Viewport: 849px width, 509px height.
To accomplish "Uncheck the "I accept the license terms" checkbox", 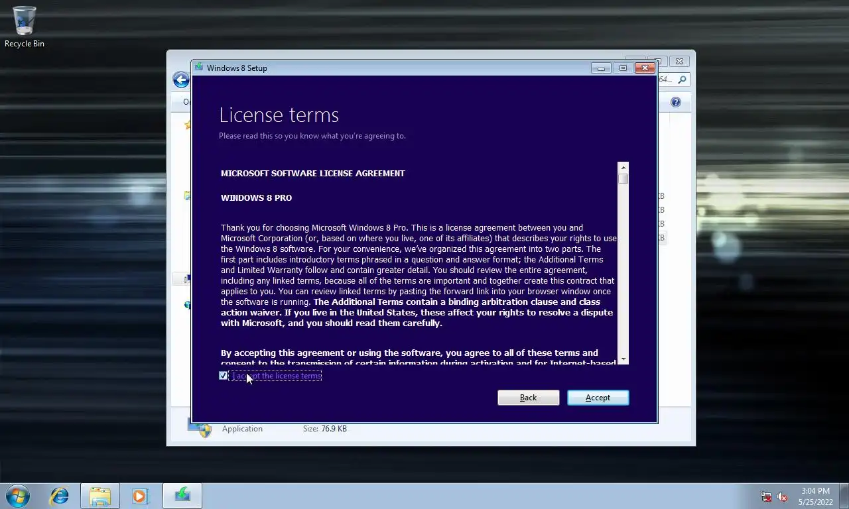I will [x=223, y=376].
